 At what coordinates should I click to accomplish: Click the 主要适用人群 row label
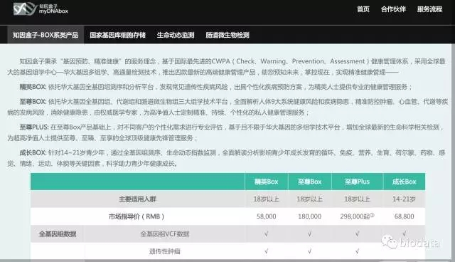(x=137, y=199)
